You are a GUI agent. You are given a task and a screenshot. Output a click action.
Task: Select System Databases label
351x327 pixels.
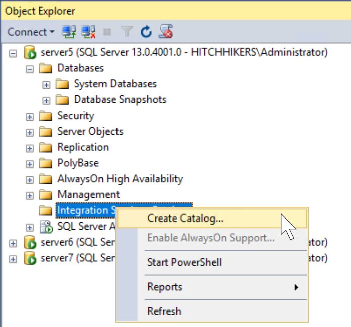[x=115, y=84]
